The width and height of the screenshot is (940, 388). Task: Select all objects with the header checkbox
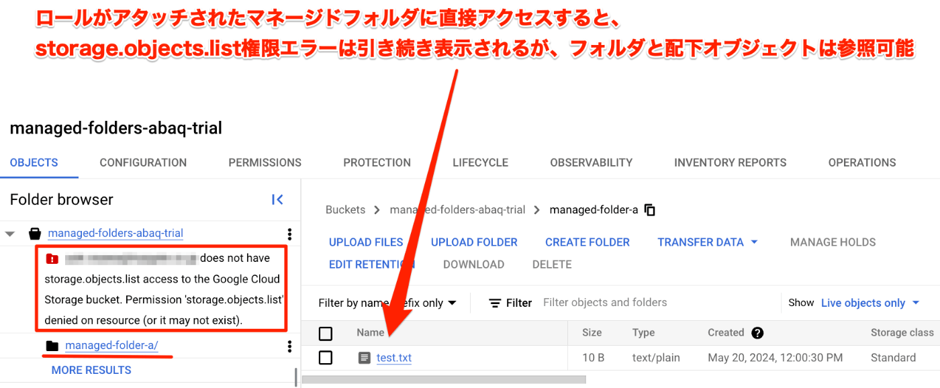tap(326, 333)
